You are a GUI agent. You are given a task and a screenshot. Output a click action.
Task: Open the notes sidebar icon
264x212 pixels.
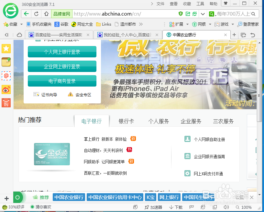pos(6,62)
